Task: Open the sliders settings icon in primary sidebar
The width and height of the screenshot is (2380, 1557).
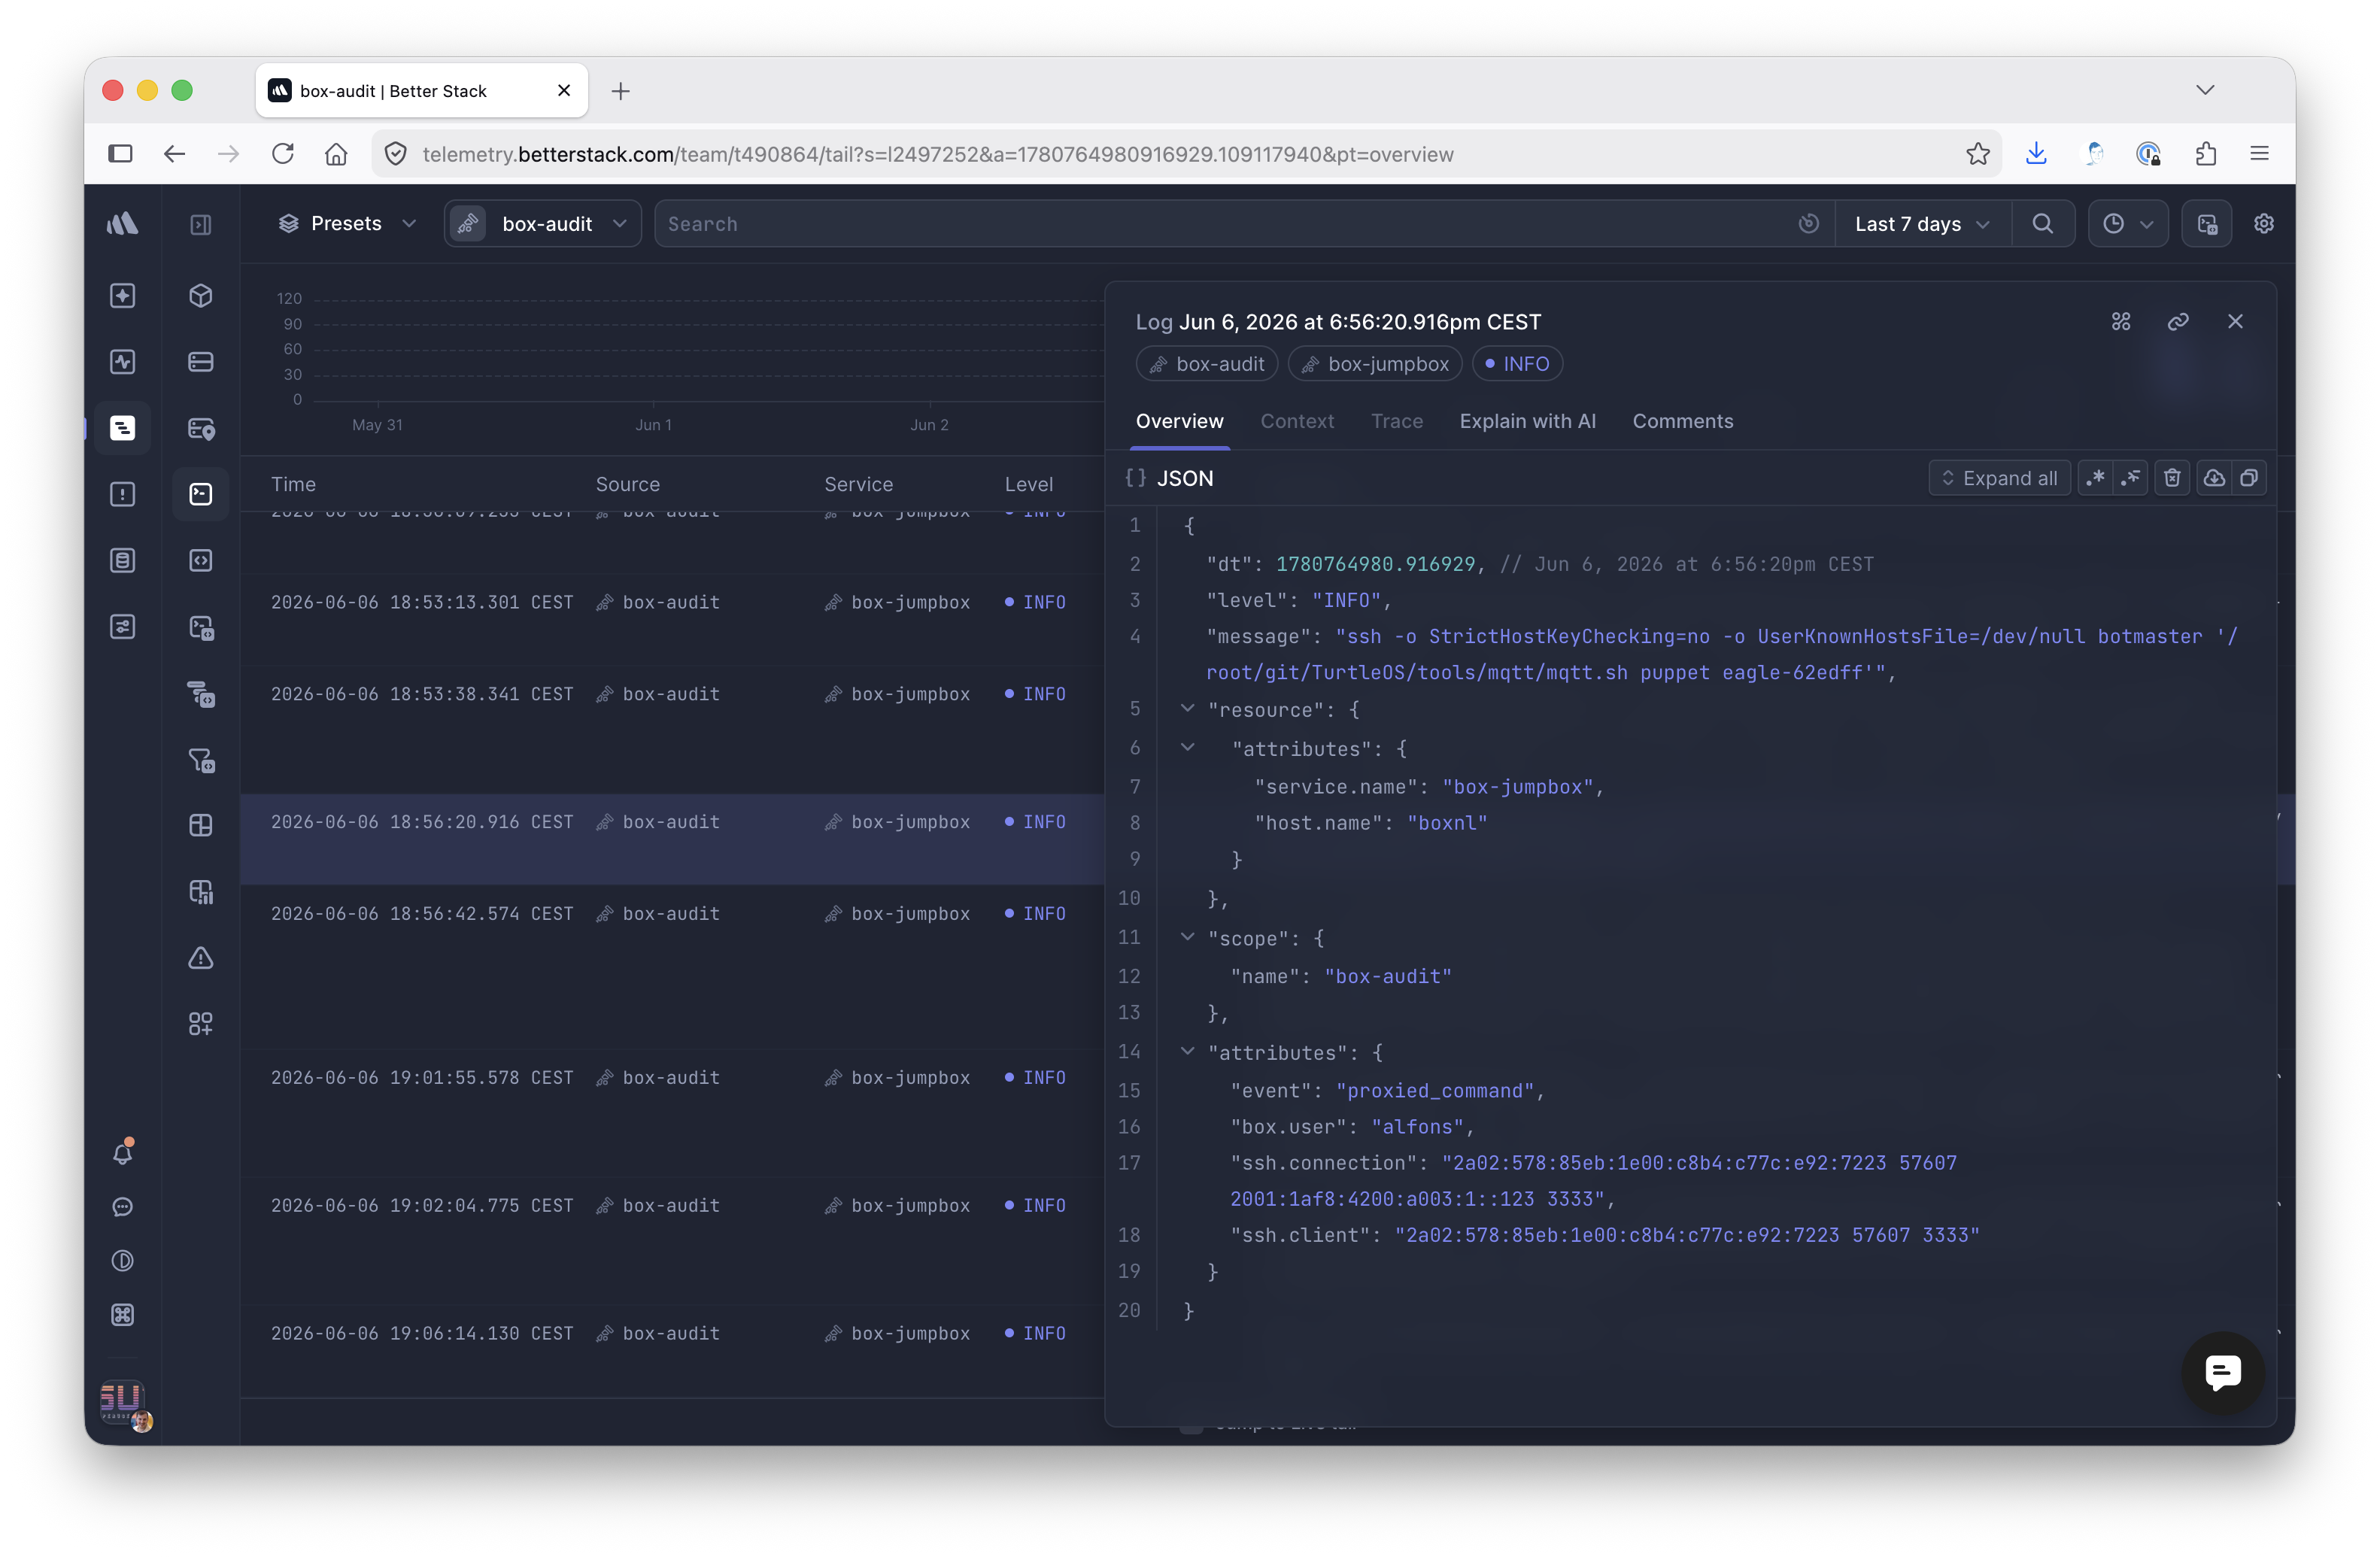Action: 122,627
